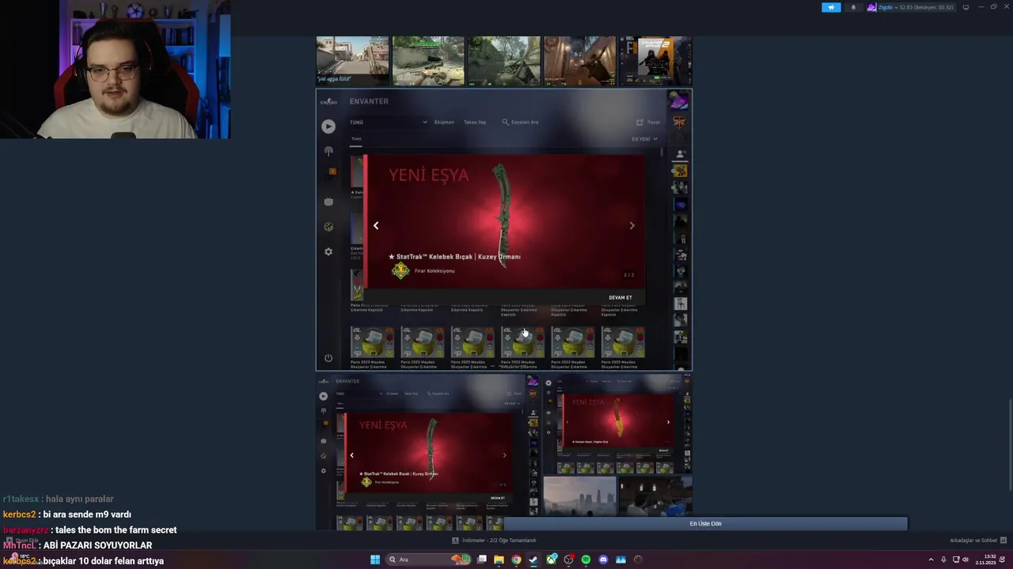Image resolution: width=1013 pixels, height=569 pixels.
Task: Open the third screenshot thumbnail at top
Action: pos(503,61)
